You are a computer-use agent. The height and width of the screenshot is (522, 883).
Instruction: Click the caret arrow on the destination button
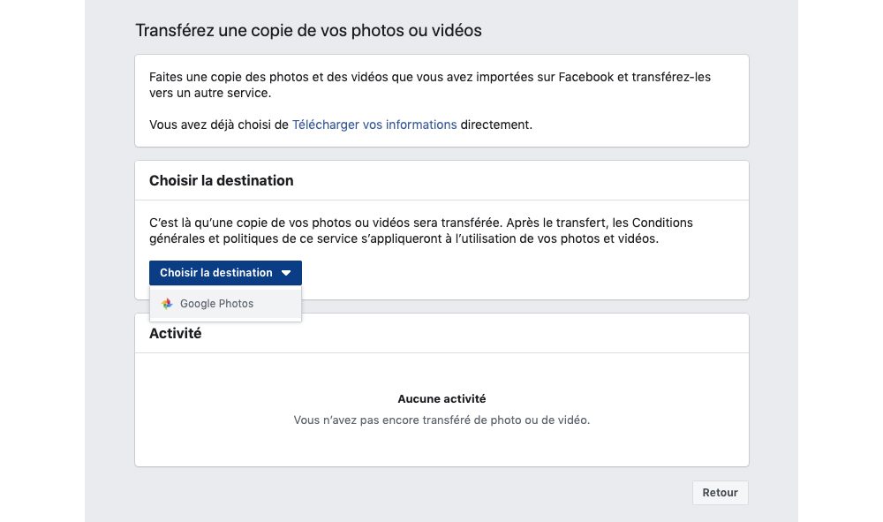pyautogui.click(x=286, y=273)
